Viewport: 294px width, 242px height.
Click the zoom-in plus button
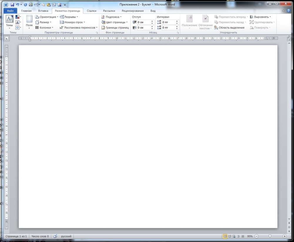[285, 236]
